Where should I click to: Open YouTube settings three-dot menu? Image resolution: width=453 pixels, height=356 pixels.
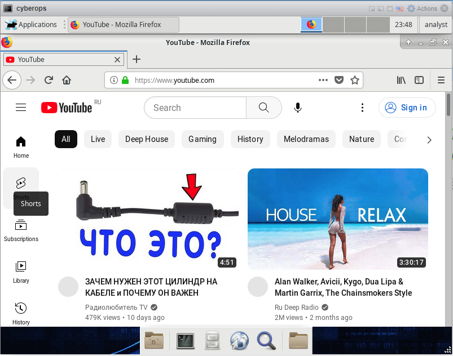coord(362,108)
